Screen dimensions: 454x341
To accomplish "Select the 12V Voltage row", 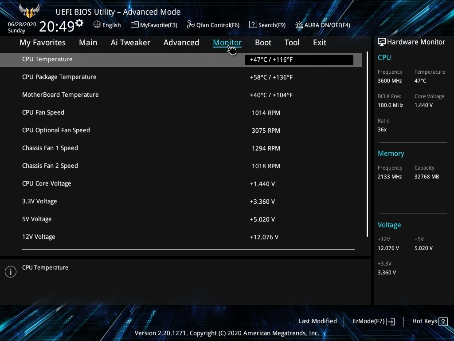I will 177,237.
